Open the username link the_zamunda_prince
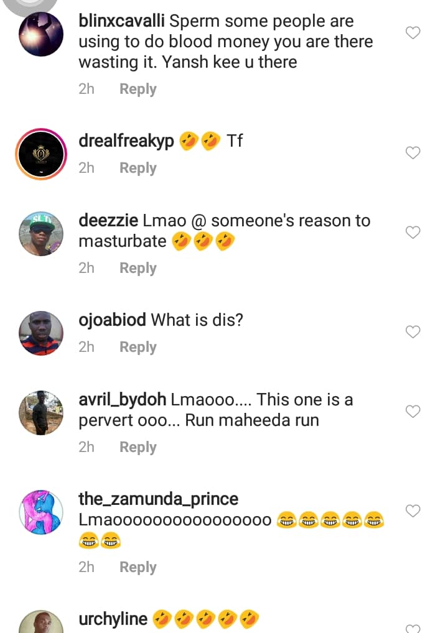This screenshot has height=633, width=448. [159, 499]
